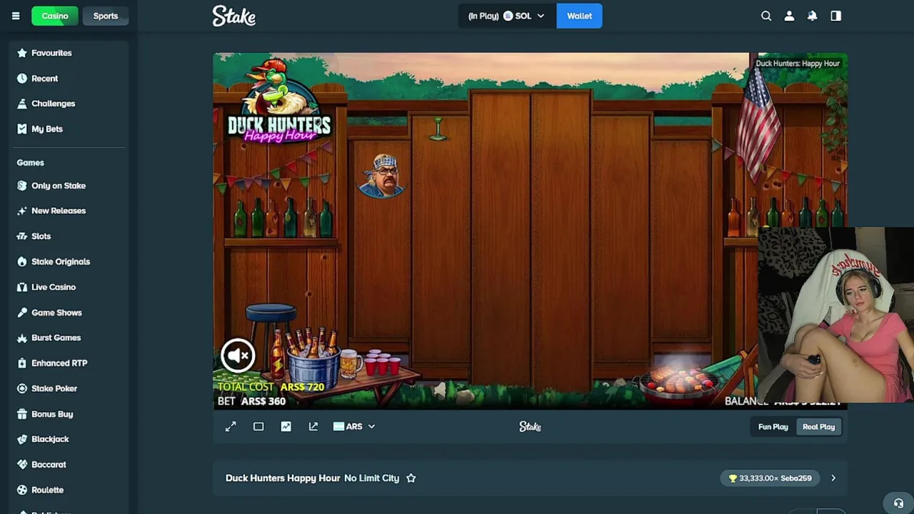
Task: Click the streamer webcam overlay
Action: (835, 315)
